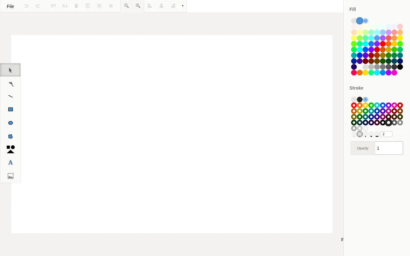
Task: Zoom out with the minus magnifier
Action: pyautogui.click(x=127, y=6)
